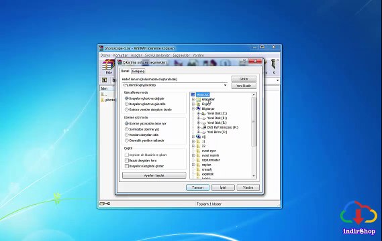Click the folder tree scrollbar thumb
Screen dimensions: 382x241
tap(254, 121)
